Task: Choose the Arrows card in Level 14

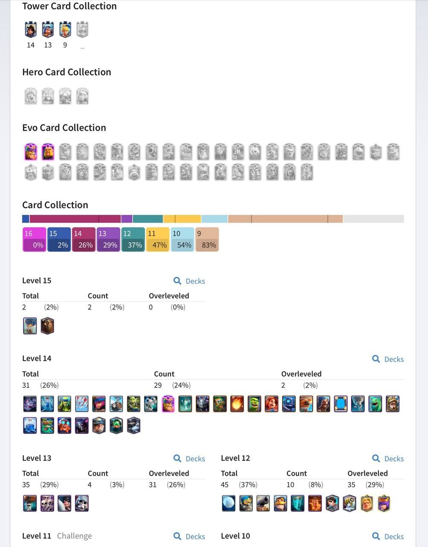Action: (82, 404)
